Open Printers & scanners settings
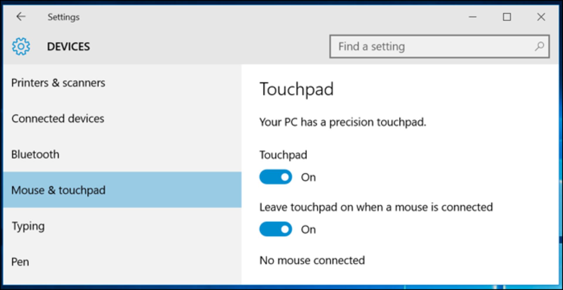563x290 pixels. [58, 83]
